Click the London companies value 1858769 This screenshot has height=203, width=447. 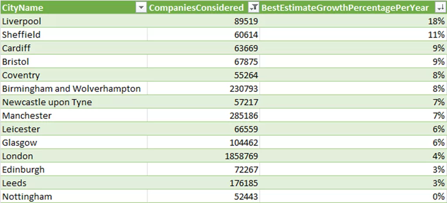click(203, 156)
